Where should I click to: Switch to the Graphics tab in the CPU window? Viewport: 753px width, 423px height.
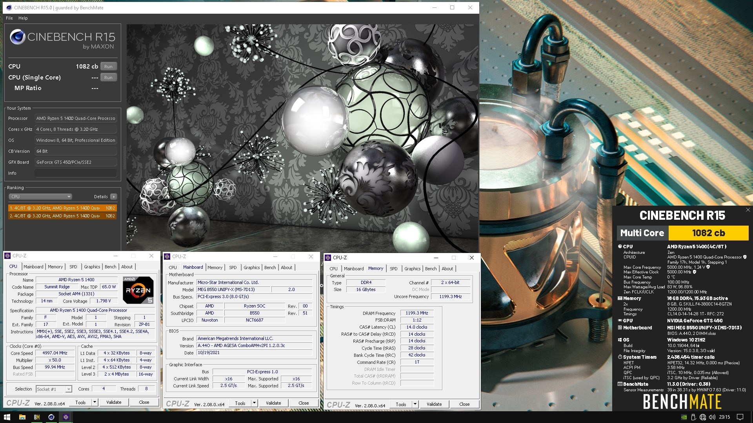point(92,267)
